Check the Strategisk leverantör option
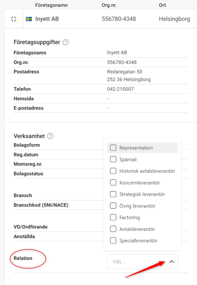Viewport: 197px width, 285px height. [x=113, y=194]
